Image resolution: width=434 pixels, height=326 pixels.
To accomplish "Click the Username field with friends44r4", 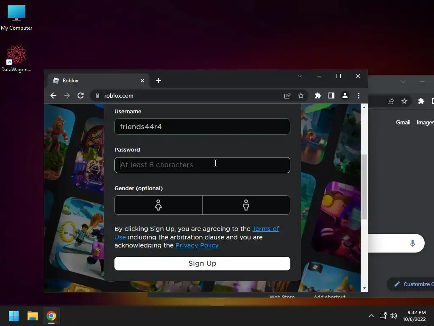I will pos(202,126).
